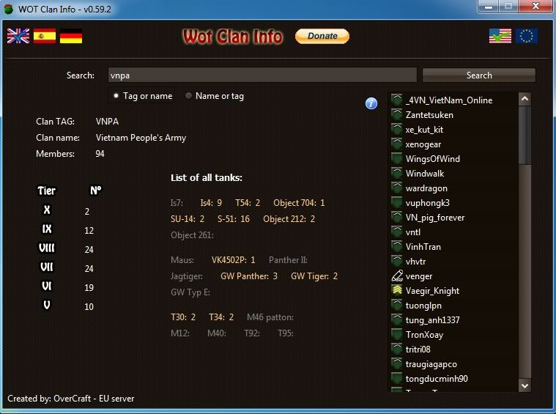Click rank icon beside VinhTran
This screenshot has width=556, height=414.
(397, 246)
